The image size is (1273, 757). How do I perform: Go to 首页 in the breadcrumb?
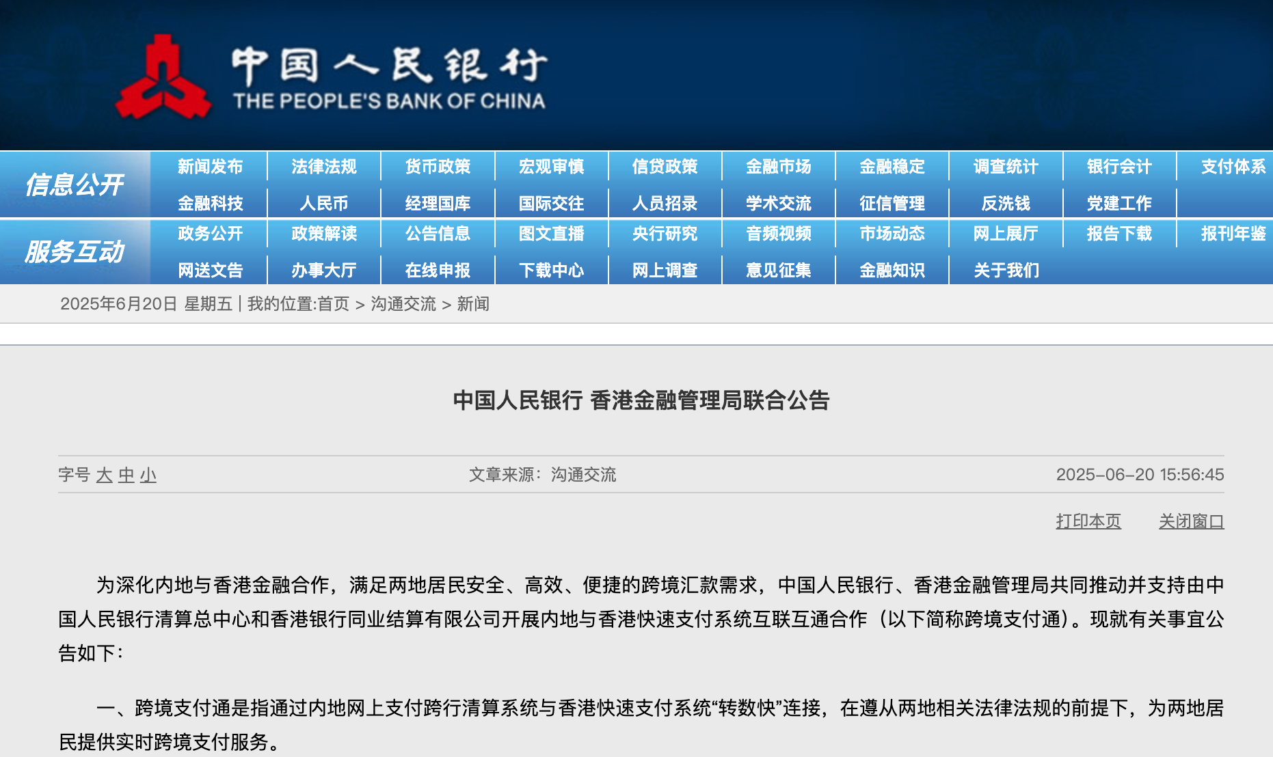click(x=333, y=304)
